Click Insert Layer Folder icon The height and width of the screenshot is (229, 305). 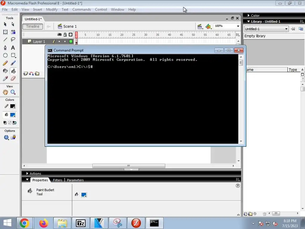tap(37, 74)
